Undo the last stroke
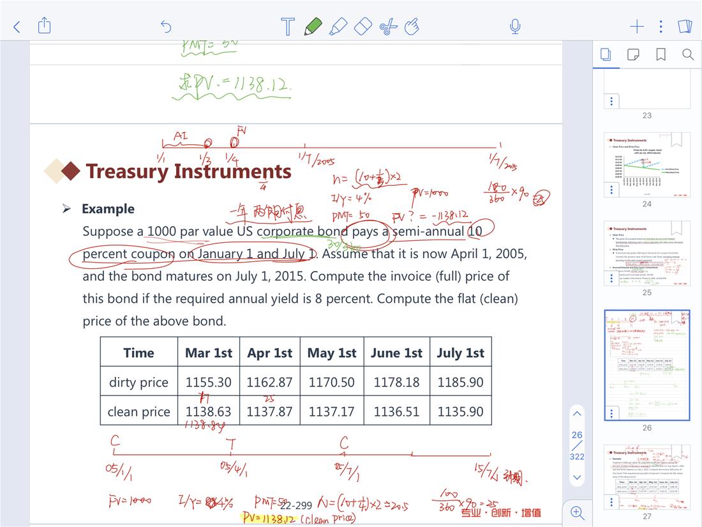This screenshot has width=702, height=527. coord(166,26)
